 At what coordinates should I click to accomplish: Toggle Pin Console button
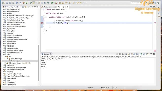141,54
